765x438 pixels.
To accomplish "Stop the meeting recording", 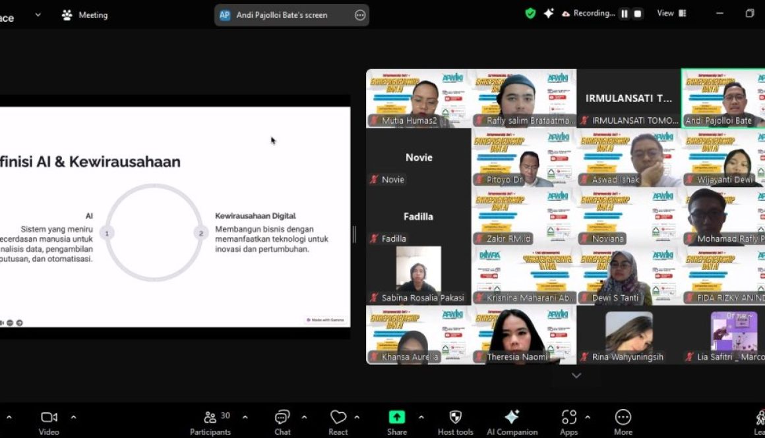I will [x=638, y=14].
